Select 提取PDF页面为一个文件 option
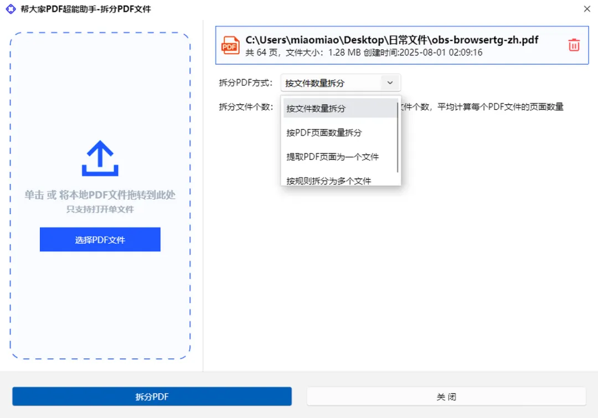 point(340,157)
